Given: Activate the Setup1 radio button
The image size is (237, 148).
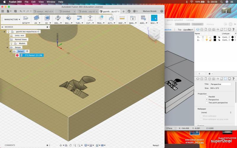Looking at the screenshot, I should tap(27, 51).
